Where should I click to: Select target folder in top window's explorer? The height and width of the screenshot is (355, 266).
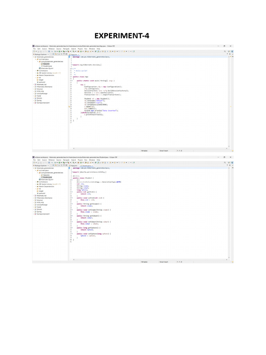click(41, 80)
